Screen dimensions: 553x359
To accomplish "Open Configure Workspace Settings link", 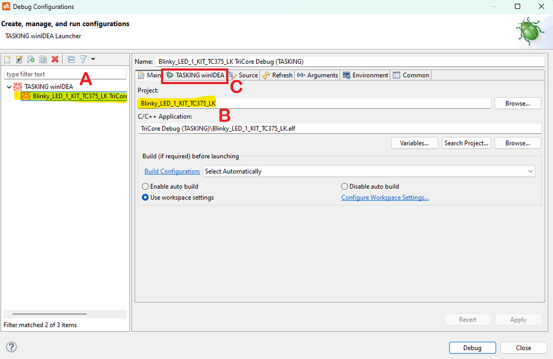I will coord(385,197).
